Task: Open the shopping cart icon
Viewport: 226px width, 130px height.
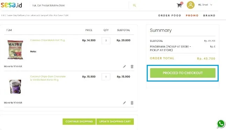Action: click(180, 5)
